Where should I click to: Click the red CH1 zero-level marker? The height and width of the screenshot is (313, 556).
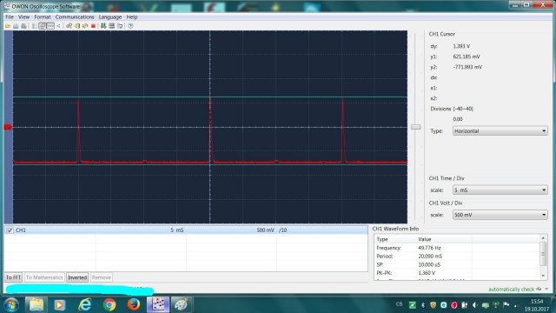[x=8, y=127]
